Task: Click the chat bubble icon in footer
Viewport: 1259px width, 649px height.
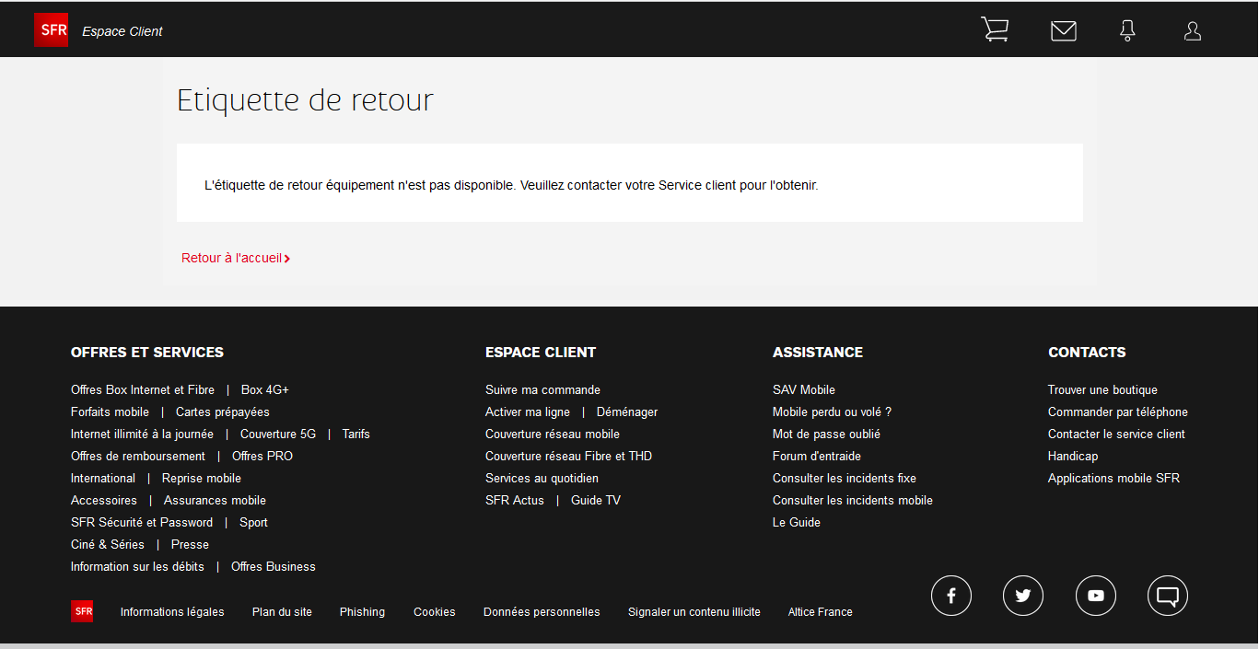Action: (1168, 596)
